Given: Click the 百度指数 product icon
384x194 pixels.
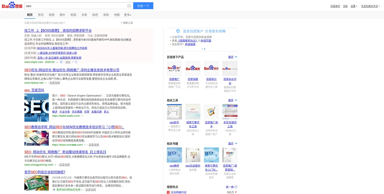Looking at the screenshot, I should pos(193,68).
